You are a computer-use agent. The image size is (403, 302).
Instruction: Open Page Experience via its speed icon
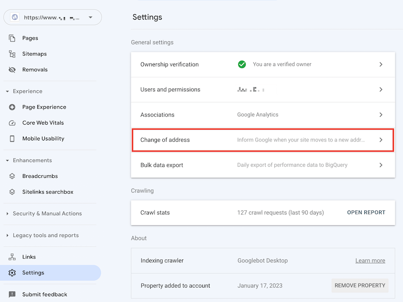click(x=11, y=107)
